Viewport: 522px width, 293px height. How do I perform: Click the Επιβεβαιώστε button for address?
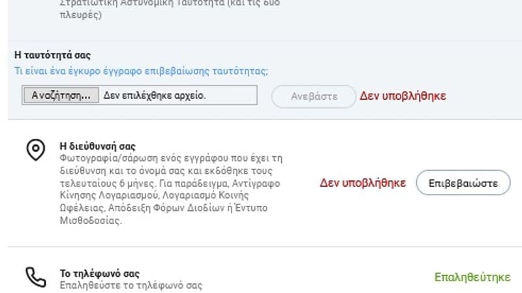[x=463, y=183]
